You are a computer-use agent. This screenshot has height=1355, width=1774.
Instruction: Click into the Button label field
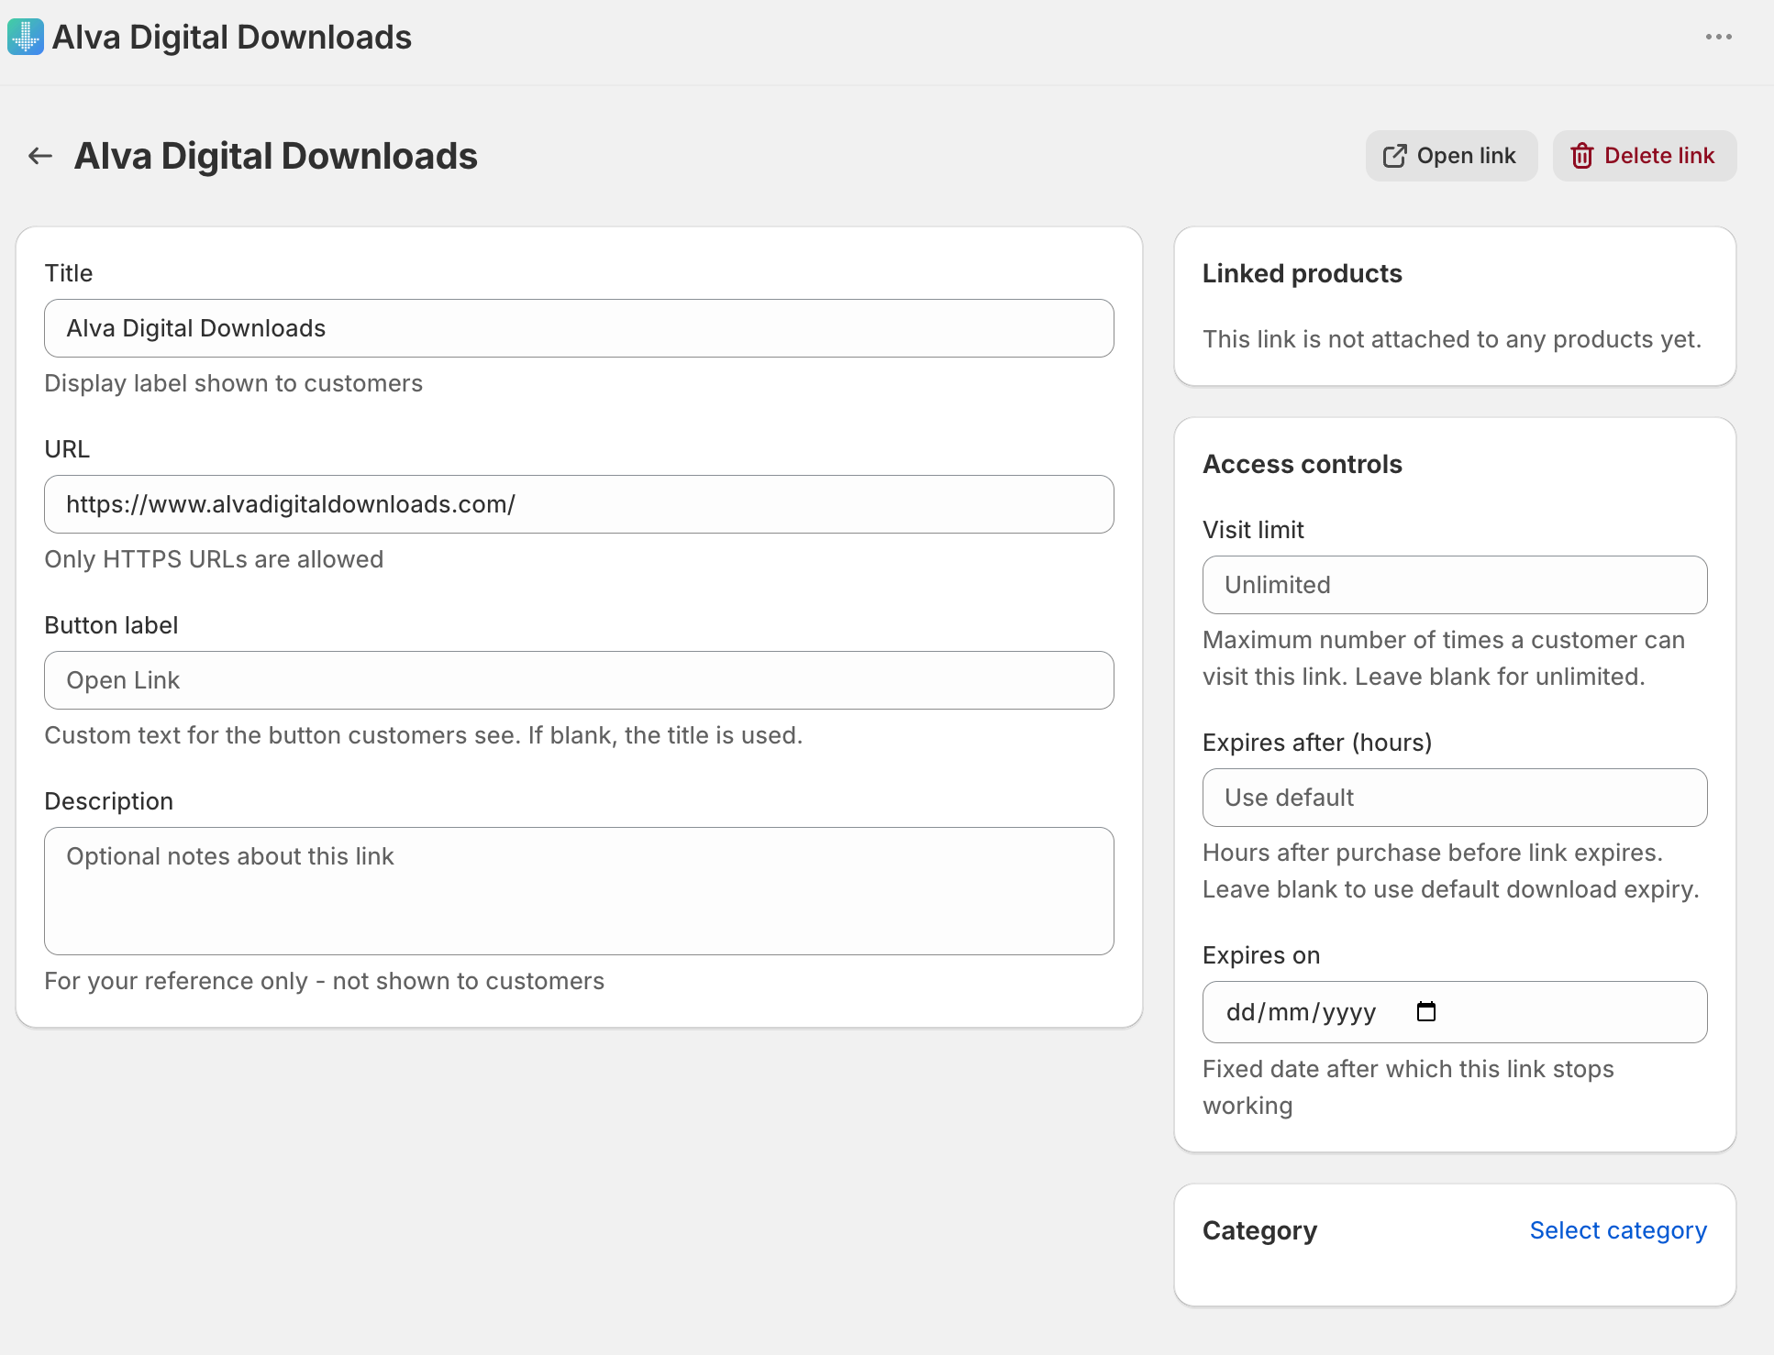pyautogui.click(x=579, y=680)
